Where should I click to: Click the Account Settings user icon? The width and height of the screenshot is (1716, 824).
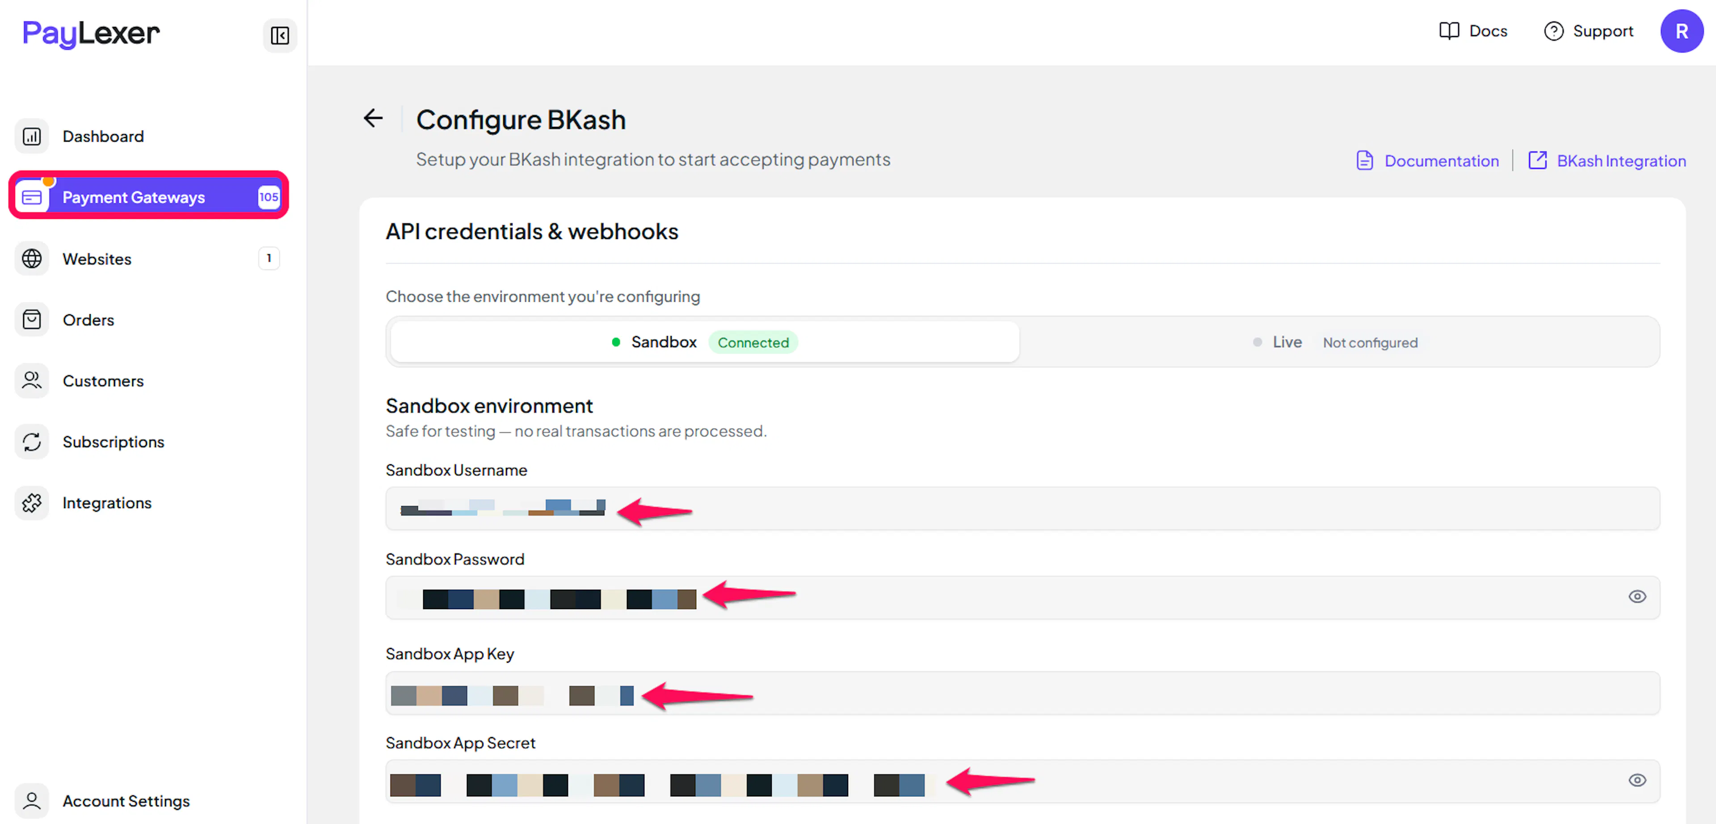[32, 801]
